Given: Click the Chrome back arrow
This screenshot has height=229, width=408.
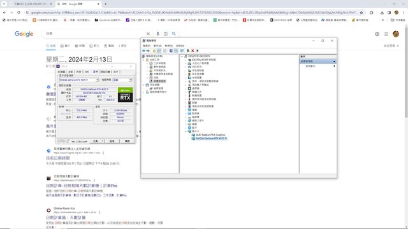Looking at the screenshot, I should click(x=4, y=13).
